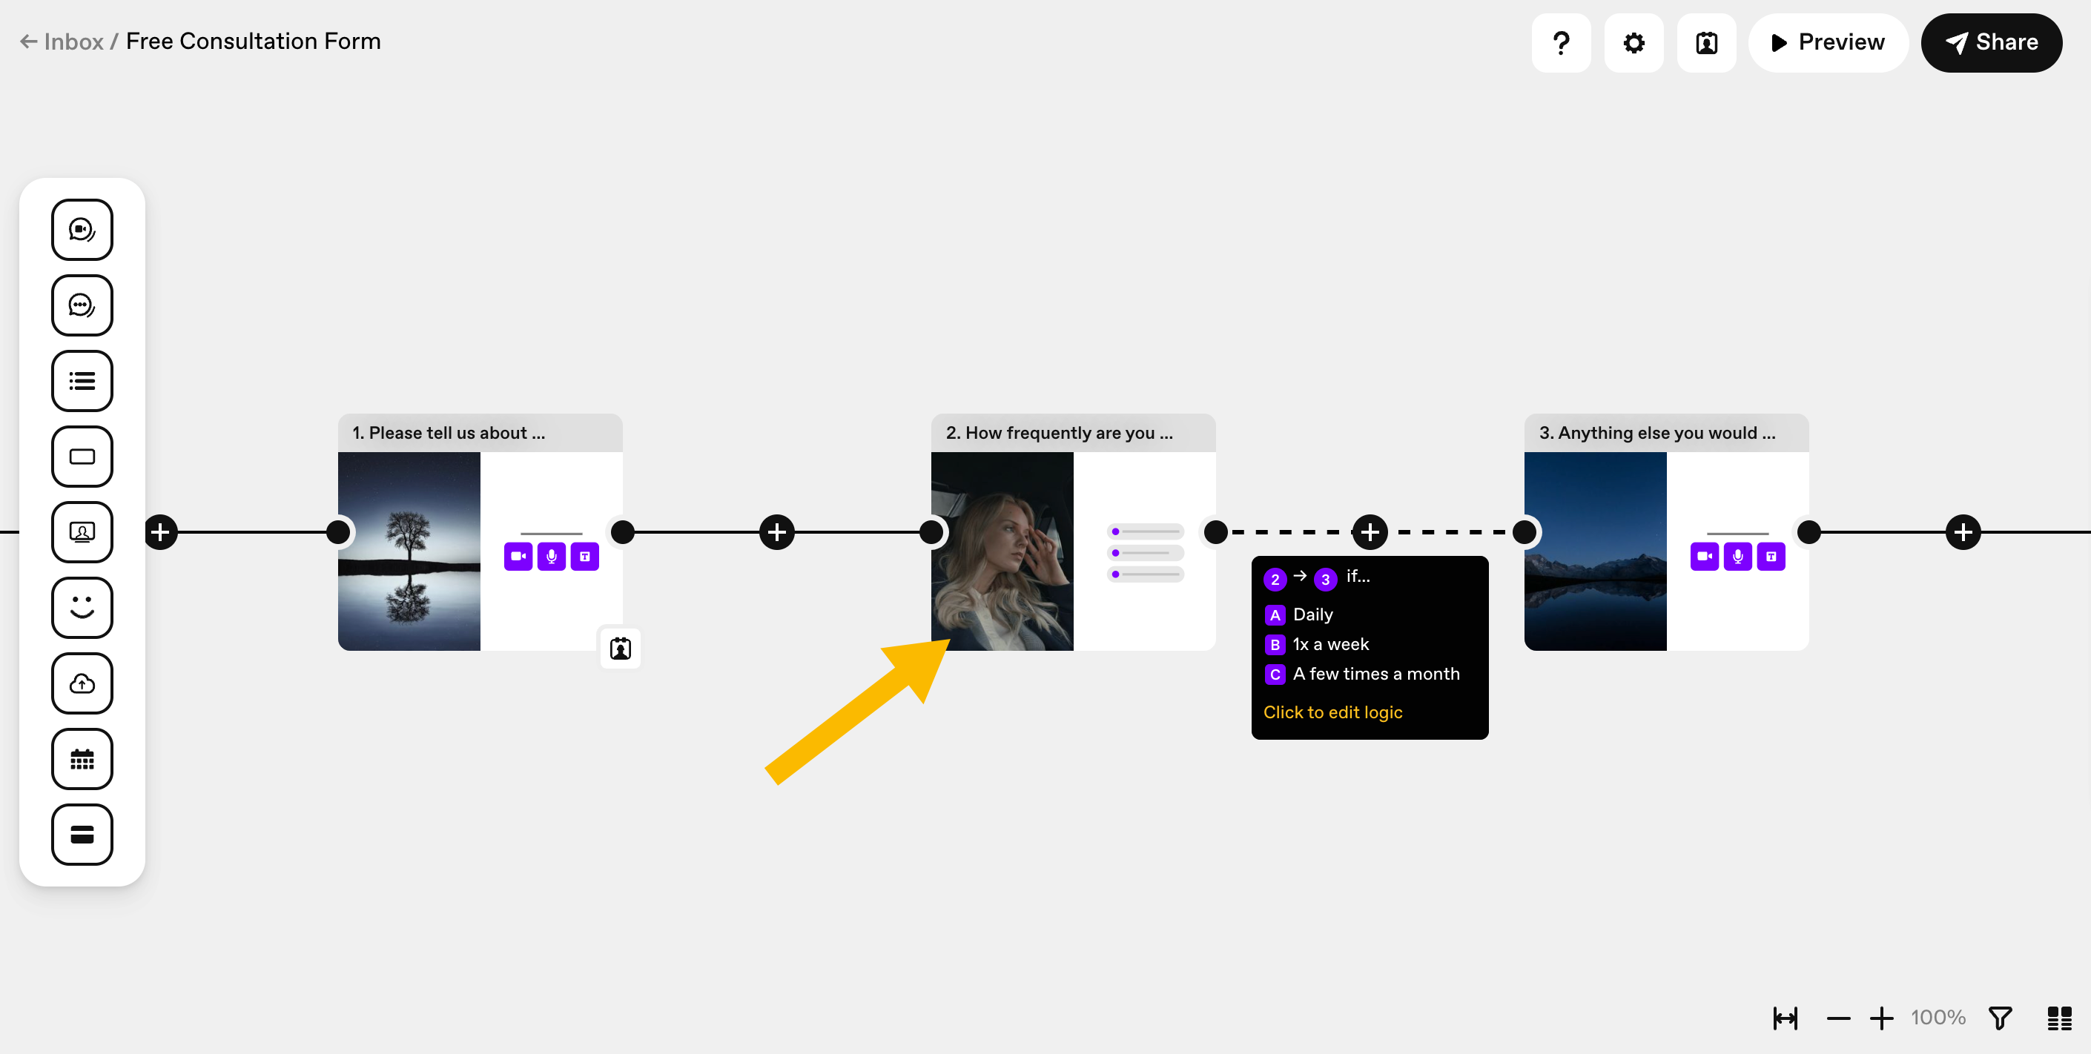This screenshot has width=2091, height=1054.
Task: Choose the calendar booking step icon
Action: [82, 759]
